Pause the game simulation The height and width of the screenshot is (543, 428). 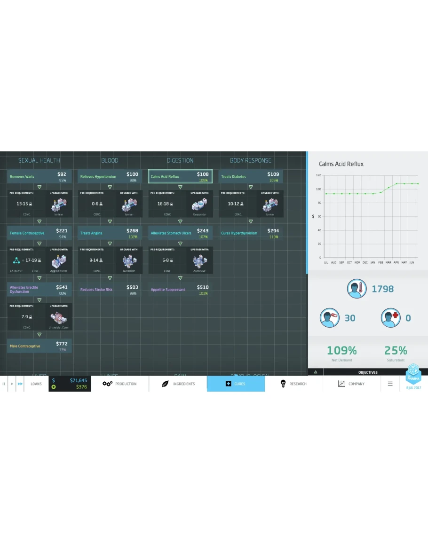click(4, 384)
